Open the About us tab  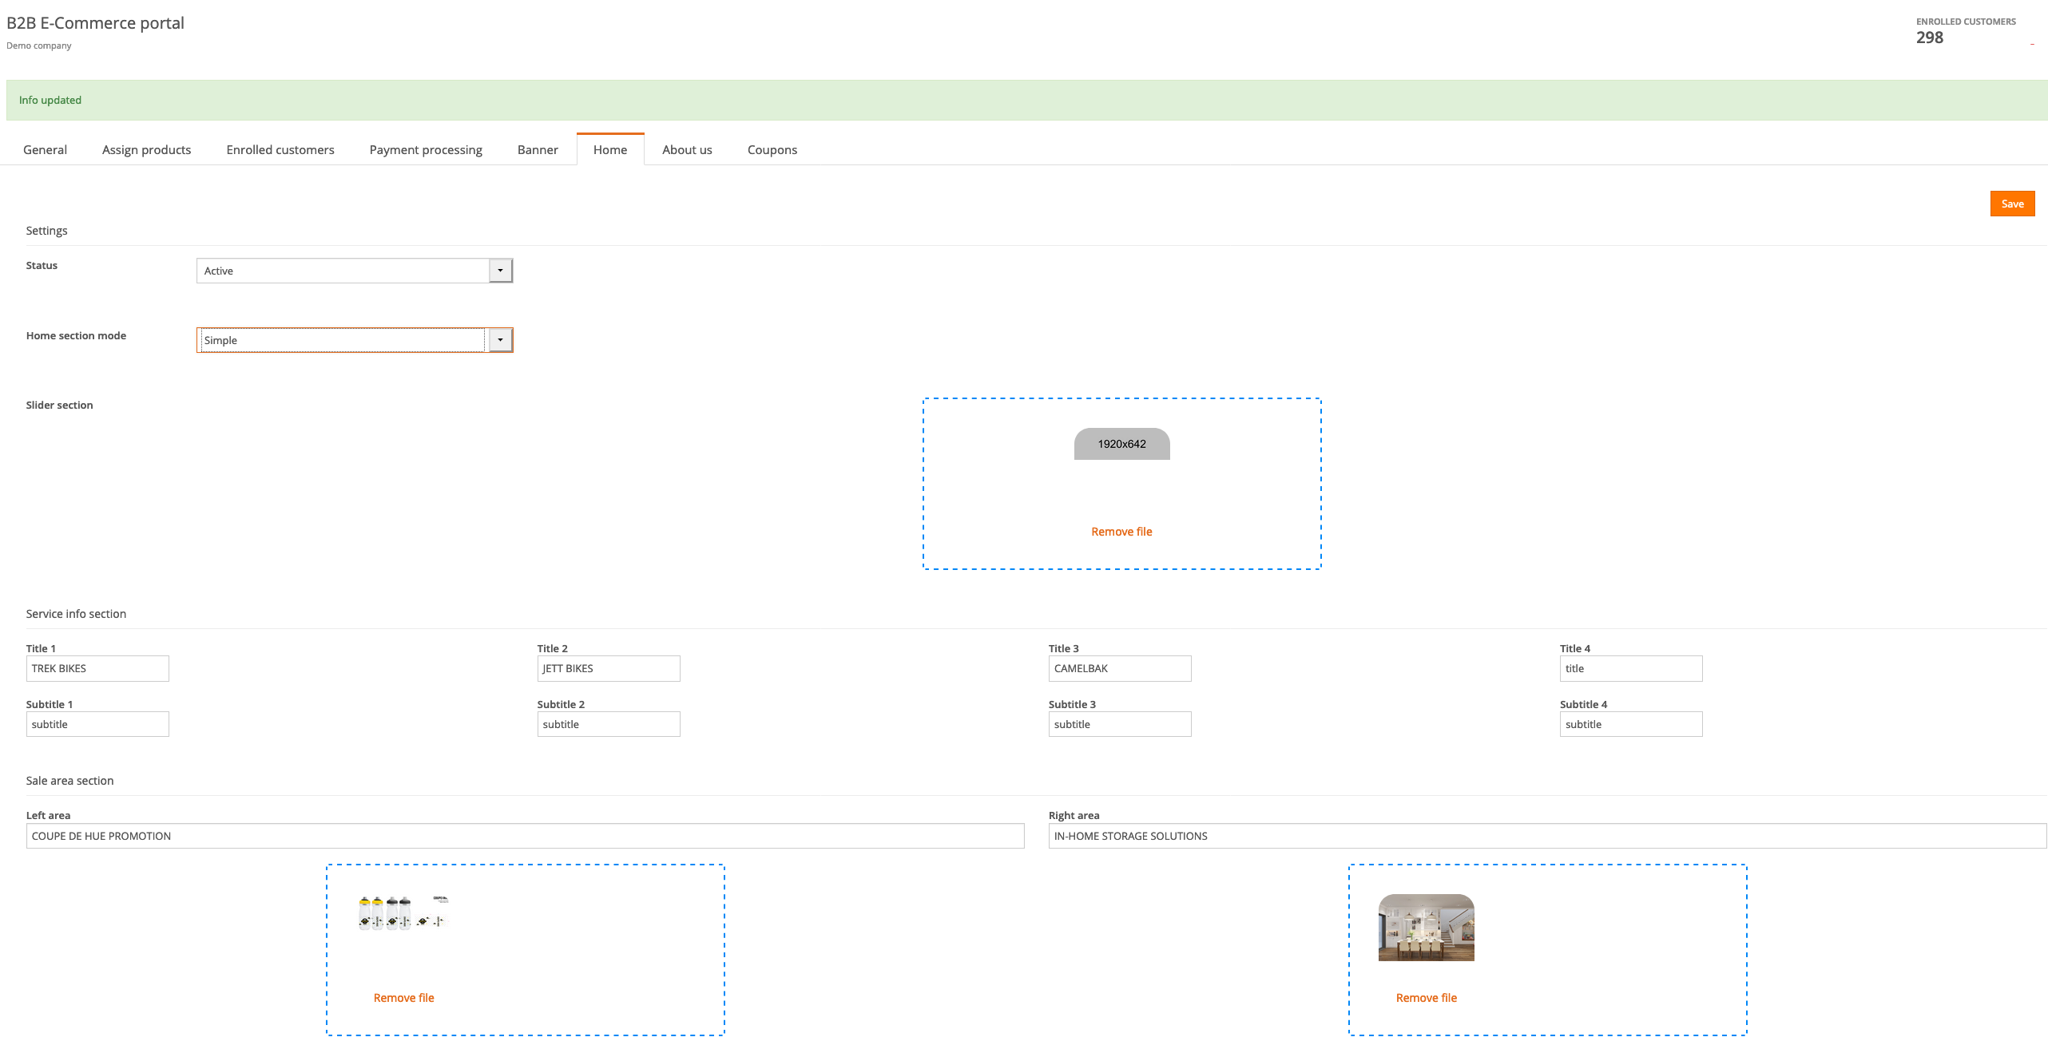(687, 150)
